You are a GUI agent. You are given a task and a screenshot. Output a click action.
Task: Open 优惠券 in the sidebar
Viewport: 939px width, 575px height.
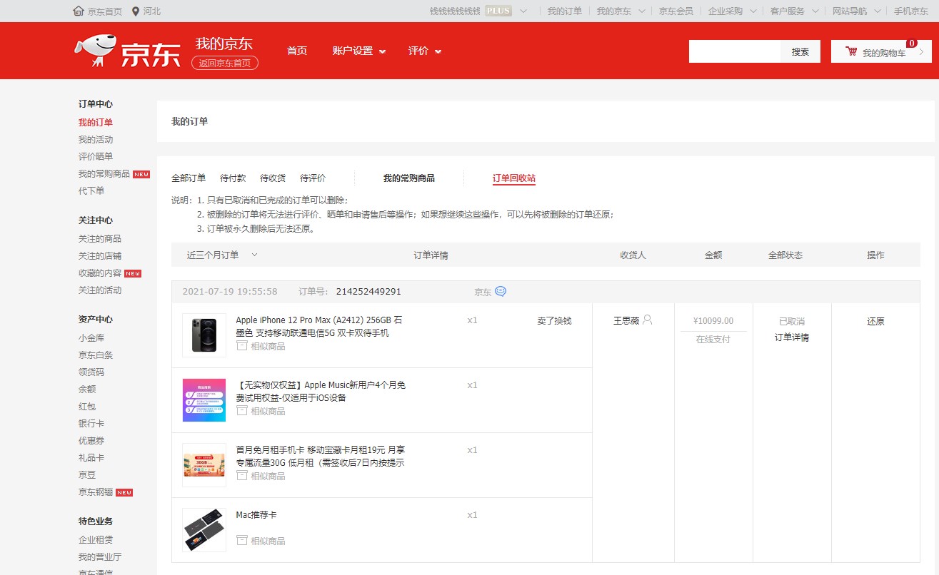91,441
